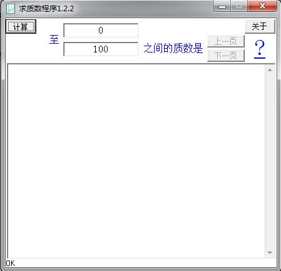Click the results list scrollbar up arrow
Screen dimensions: 281x271
(270, 70)
